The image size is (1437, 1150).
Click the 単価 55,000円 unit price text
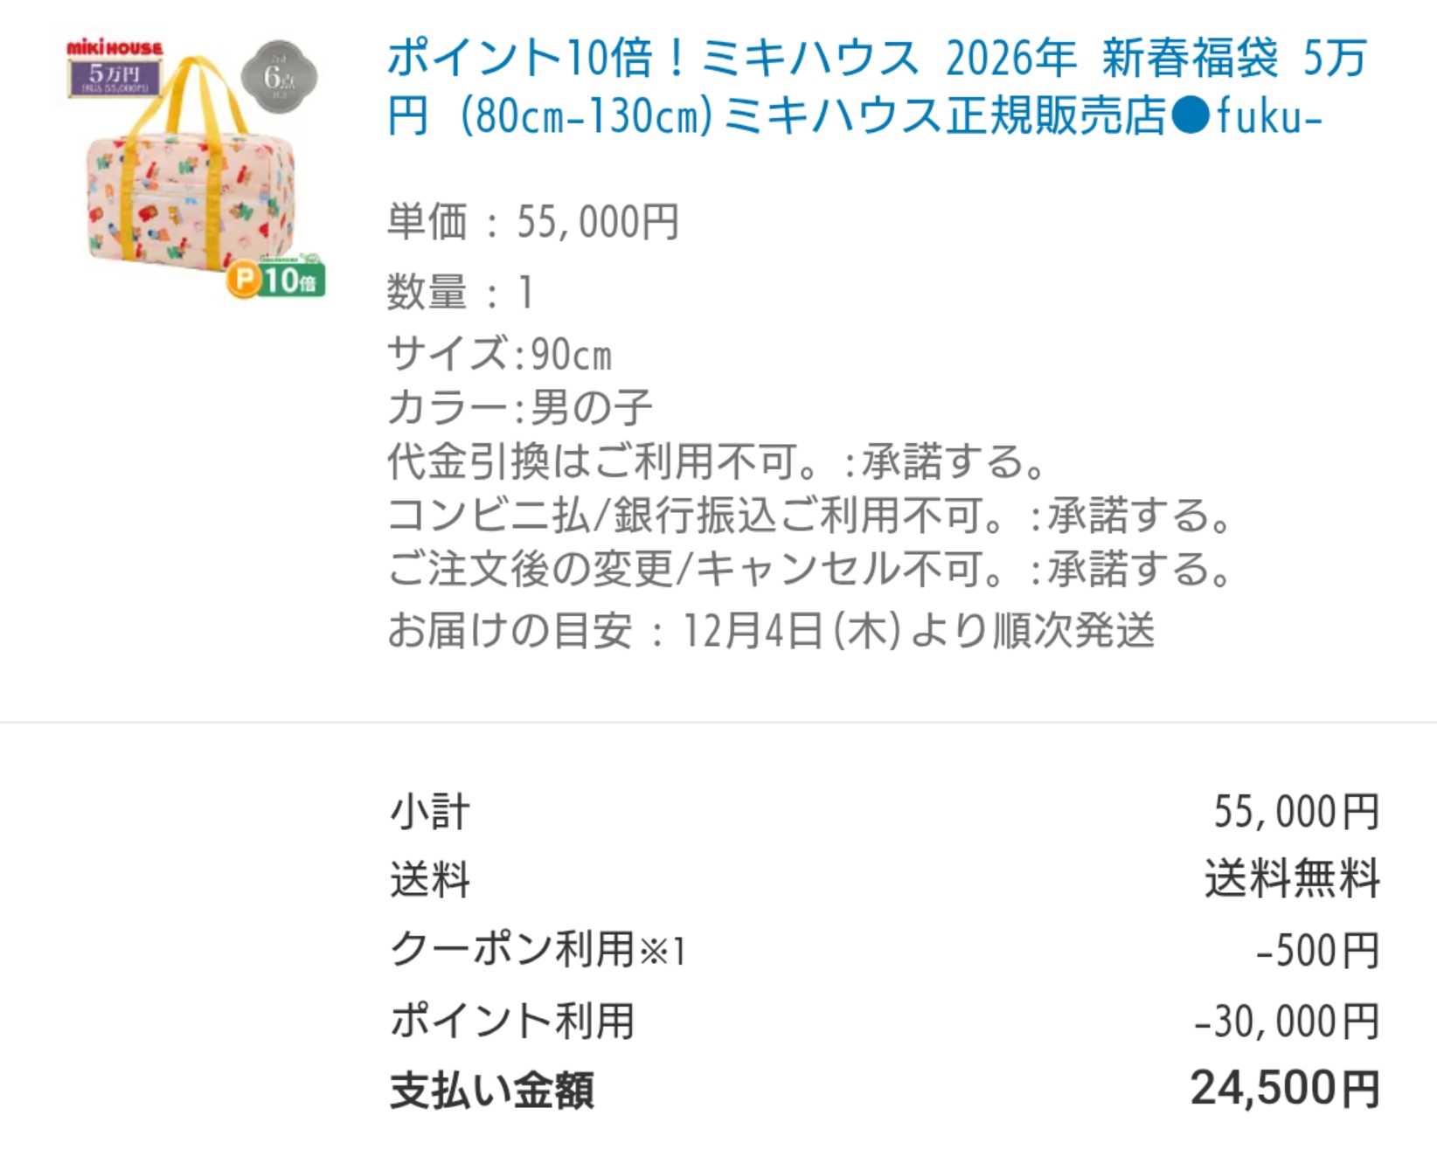(x=533, y=222)
